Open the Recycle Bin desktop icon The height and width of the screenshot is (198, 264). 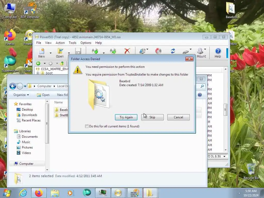[251, 171]
